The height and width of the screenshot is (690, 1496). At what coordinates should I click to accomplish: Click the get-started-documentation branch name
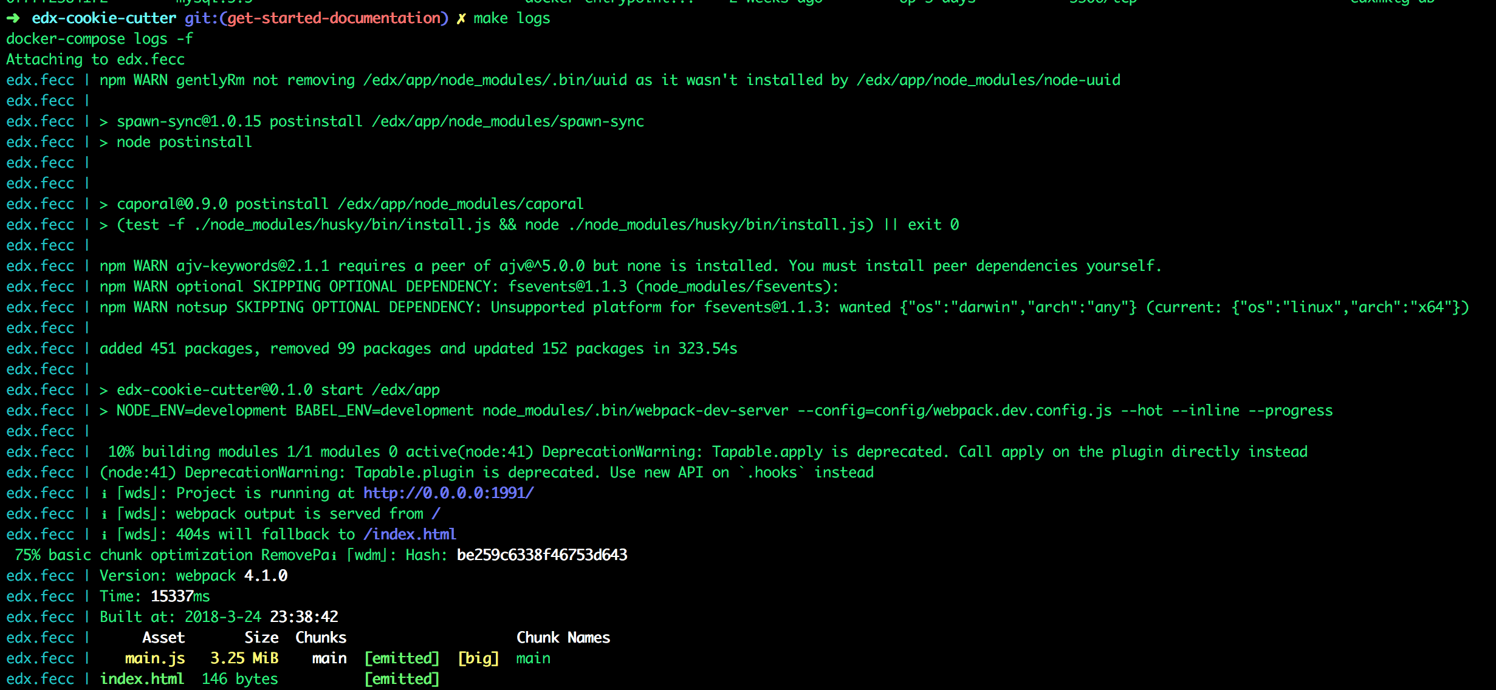click(334, 18)
